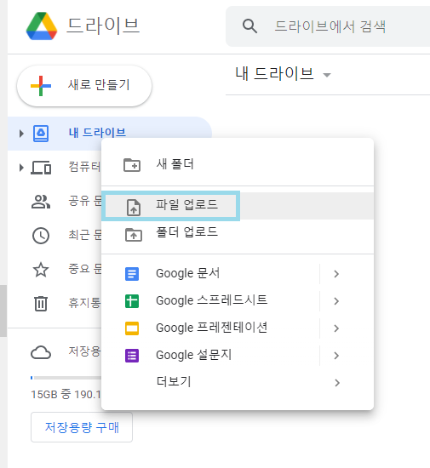Screen dimensions: 430x468
Task: Choose 폴더 업로드 menu item
Action: tap(238, 233)
